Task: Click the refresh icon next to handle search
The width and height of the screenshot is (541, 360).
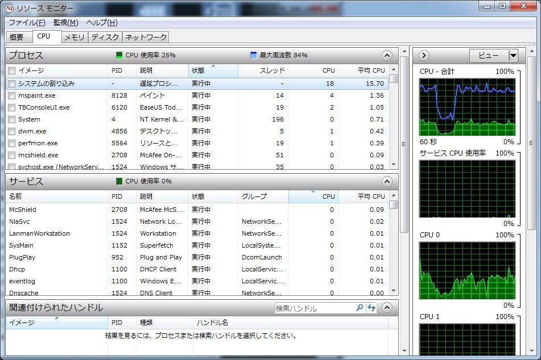Action: (x=371, y=307)
